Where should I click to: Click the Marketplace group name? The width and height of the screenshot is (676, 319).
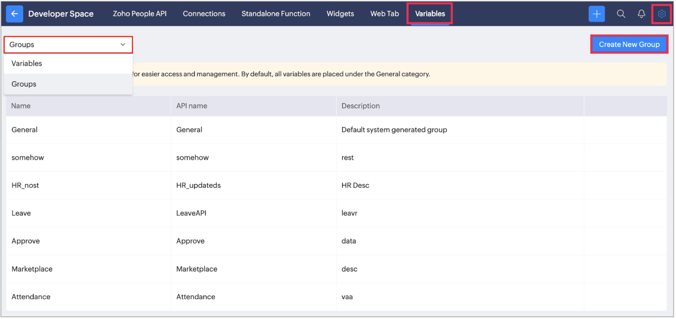click(x=32, y=269)
